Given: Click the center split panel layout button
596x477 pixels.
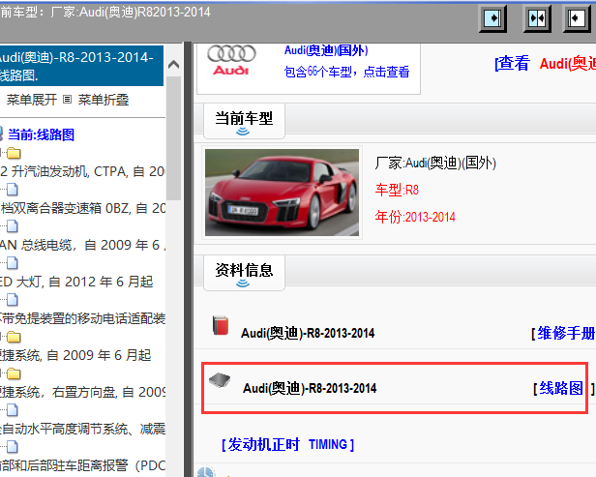Looking at the screenshot, I should (x=537, y=18).
